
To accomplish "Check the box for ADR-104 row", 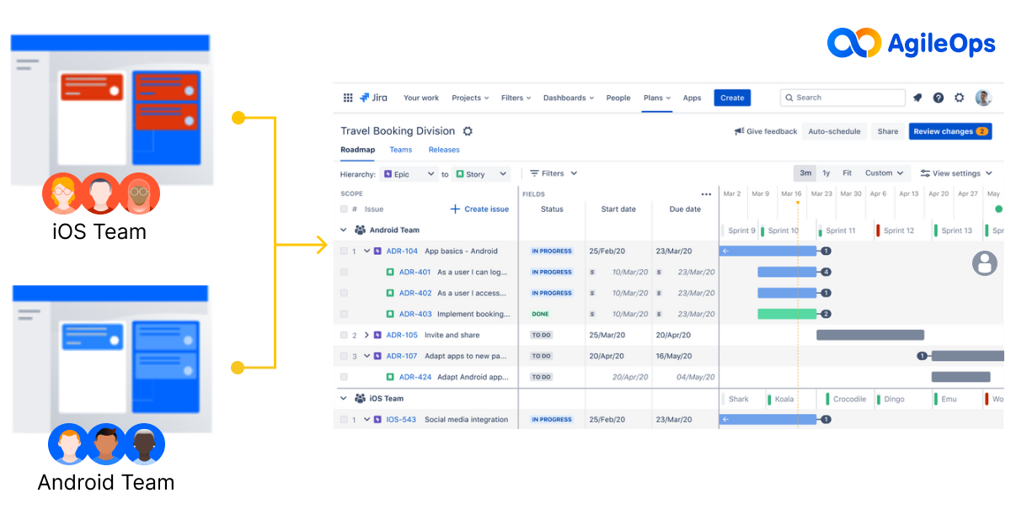I will point(344,252).
